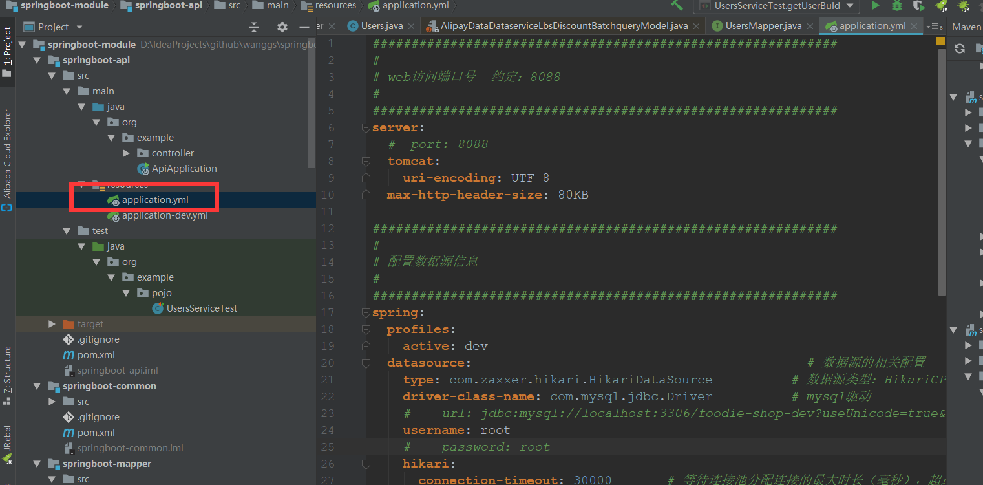Select pom.xml under springboot-api
Screen dimensions: 983x485
89,355
